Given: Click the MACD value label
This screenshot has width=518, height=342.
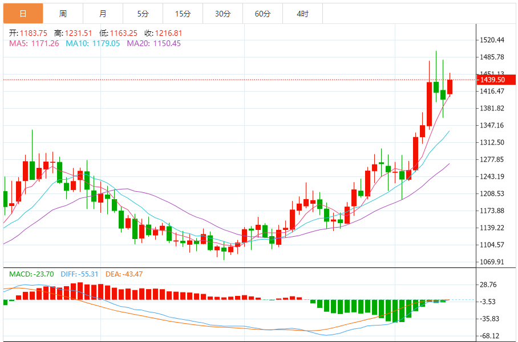Looking at the screenshot, I should point(31,274).
